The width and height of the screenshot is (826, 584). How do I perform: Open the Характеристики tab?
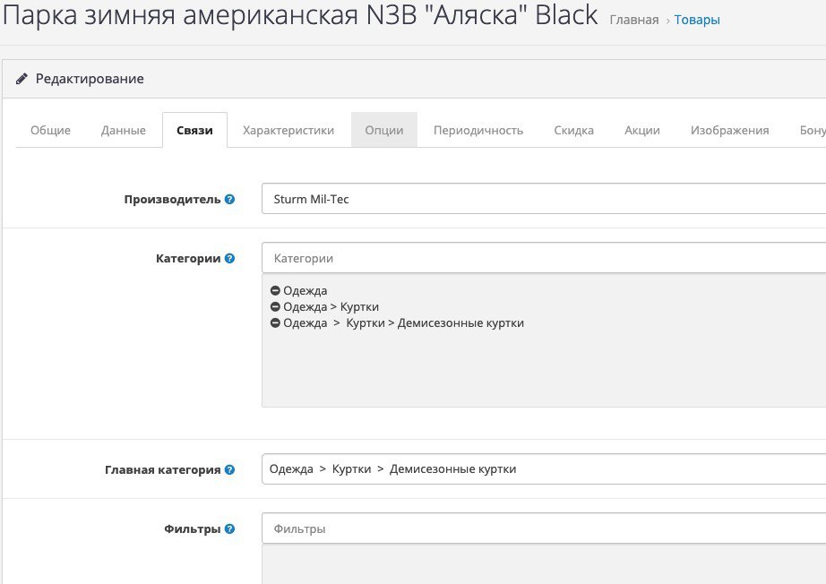point(288,130)
